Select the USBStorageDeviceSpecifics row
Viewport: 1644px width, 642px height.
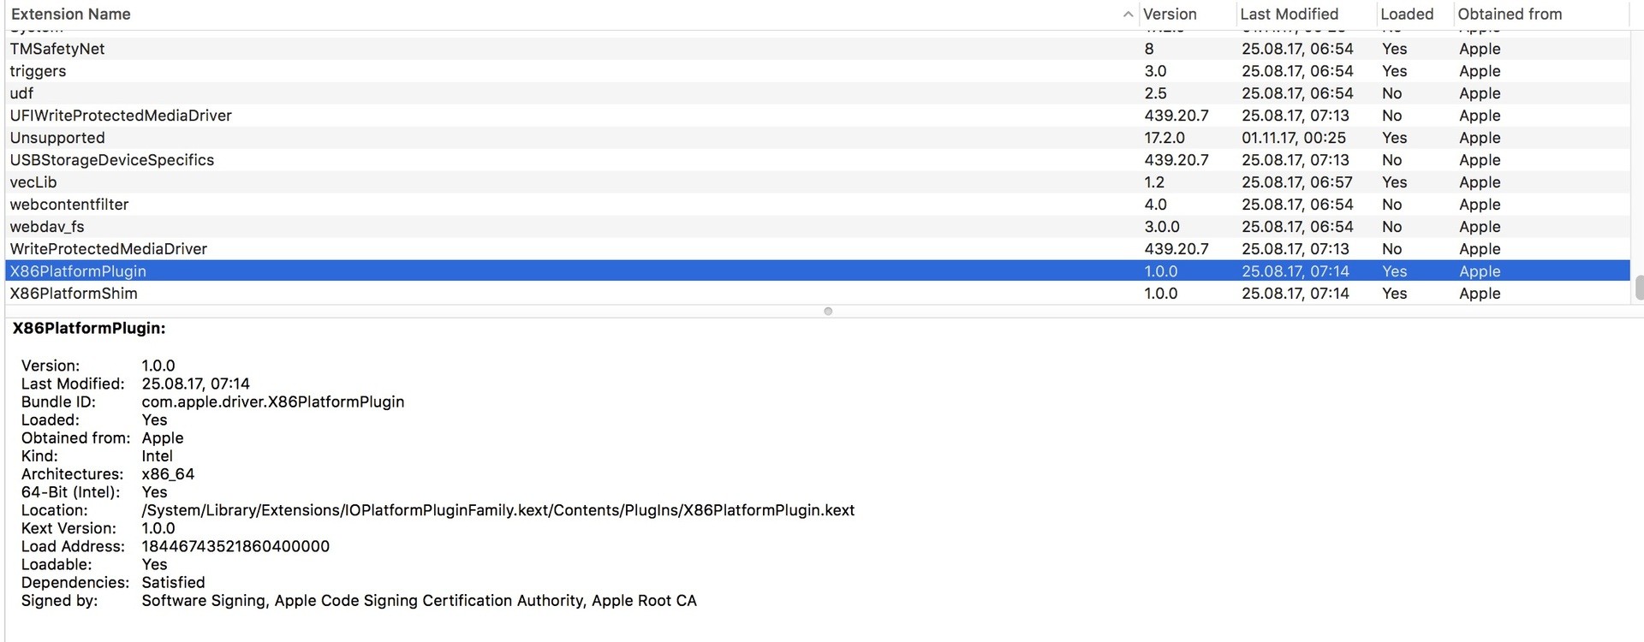(x=818, y=160)
